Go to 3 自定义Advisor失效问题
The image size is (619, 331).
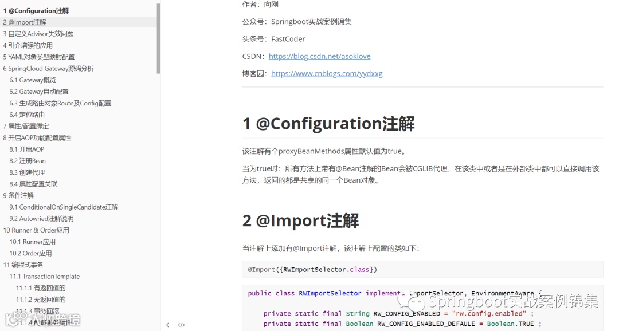pyautogui.click(x=38, y=34)
